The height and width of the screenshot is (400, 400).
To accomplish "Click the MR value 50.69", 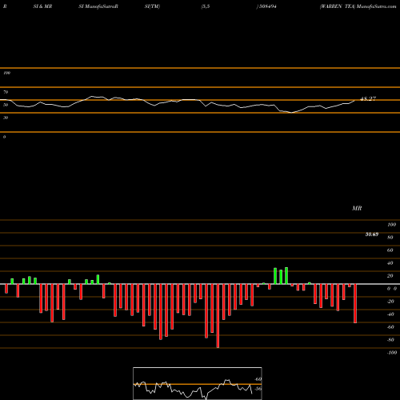I will click(x=372, y=234).
